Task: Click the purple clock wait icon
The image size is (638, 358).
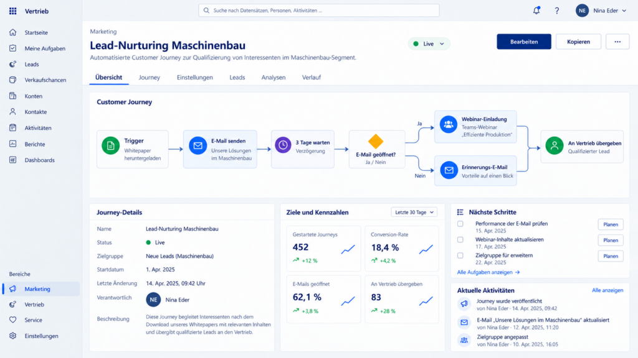Action: 283,145
